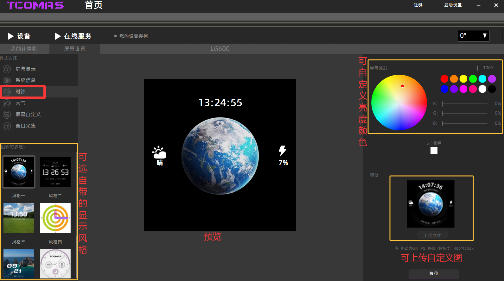Select the 风格四 spiral clock thumbnail
This screenshot has height=281, width=504.
(55, 218)
